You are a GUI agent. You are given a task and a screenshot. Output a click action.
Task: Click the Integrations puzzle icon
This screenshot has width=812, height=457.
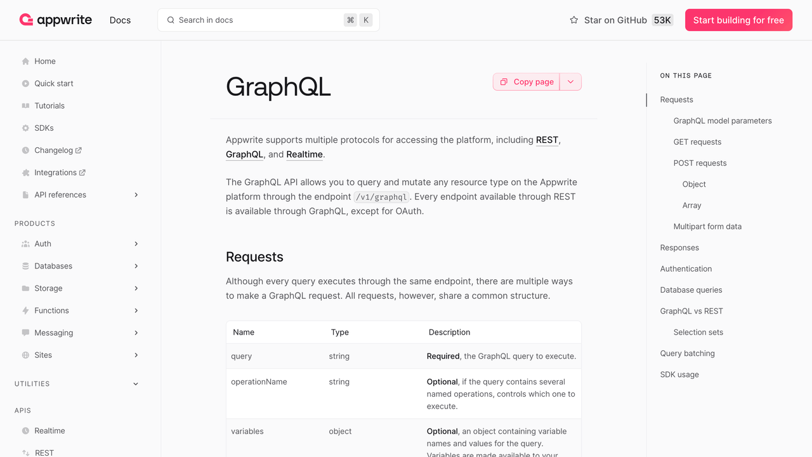[x=25, y=173]
